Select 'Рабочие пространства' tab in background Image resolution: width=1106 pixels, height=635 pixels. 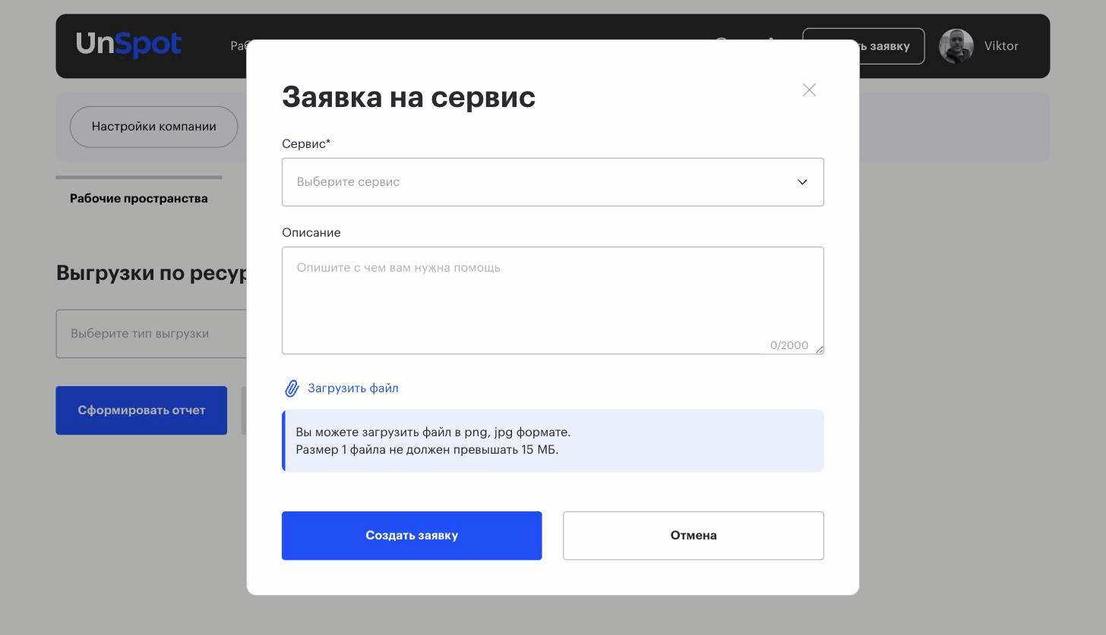138,199
